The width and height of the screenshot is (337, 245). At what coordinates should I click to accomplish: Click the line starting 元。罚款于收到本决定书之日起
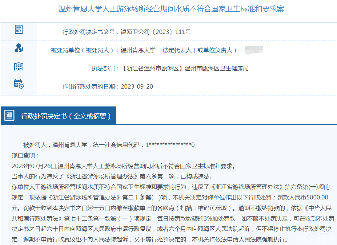(x=172, y=208)
